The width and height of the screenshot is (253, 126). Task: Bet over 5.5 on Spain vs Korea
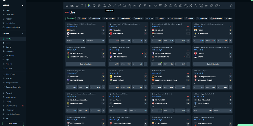pyautogui.click(x=76, y=41)
